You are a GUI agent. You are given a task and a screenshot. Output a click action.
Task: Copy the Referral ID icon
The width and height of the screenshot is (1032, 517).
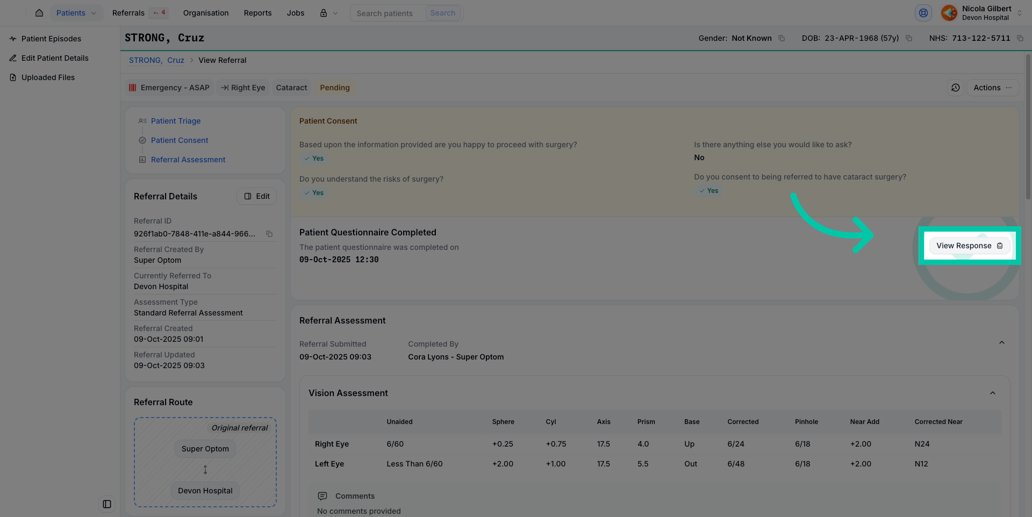(x=269, y=234)
